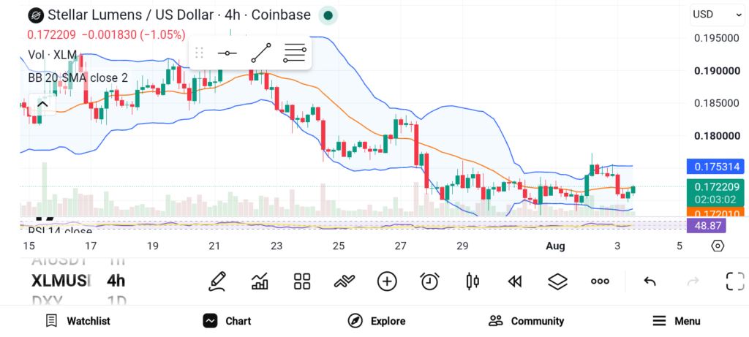Select horizontal line tool in floating toolbar
This screenshot has height=337, width=749.
[x=227, y=53]
